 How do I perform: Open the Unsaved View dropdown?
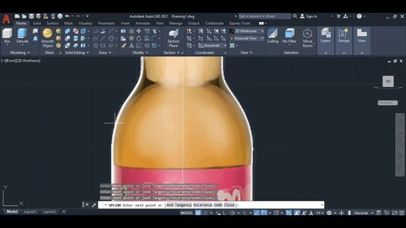(247, 38)
